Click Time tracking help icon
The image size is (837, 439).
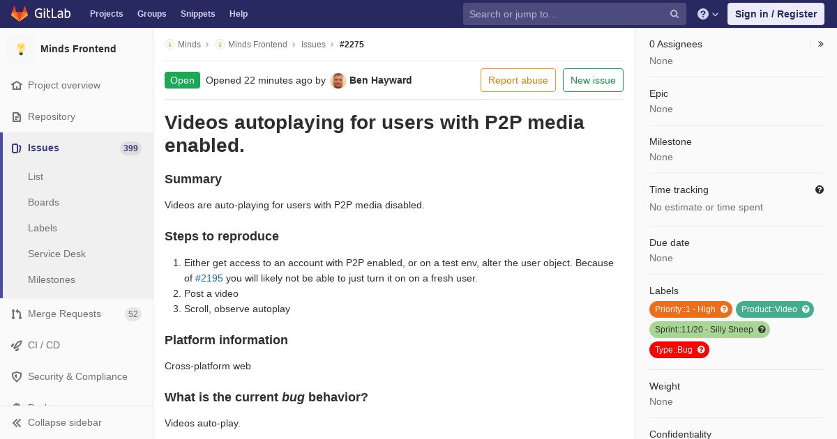coord(820,190)
